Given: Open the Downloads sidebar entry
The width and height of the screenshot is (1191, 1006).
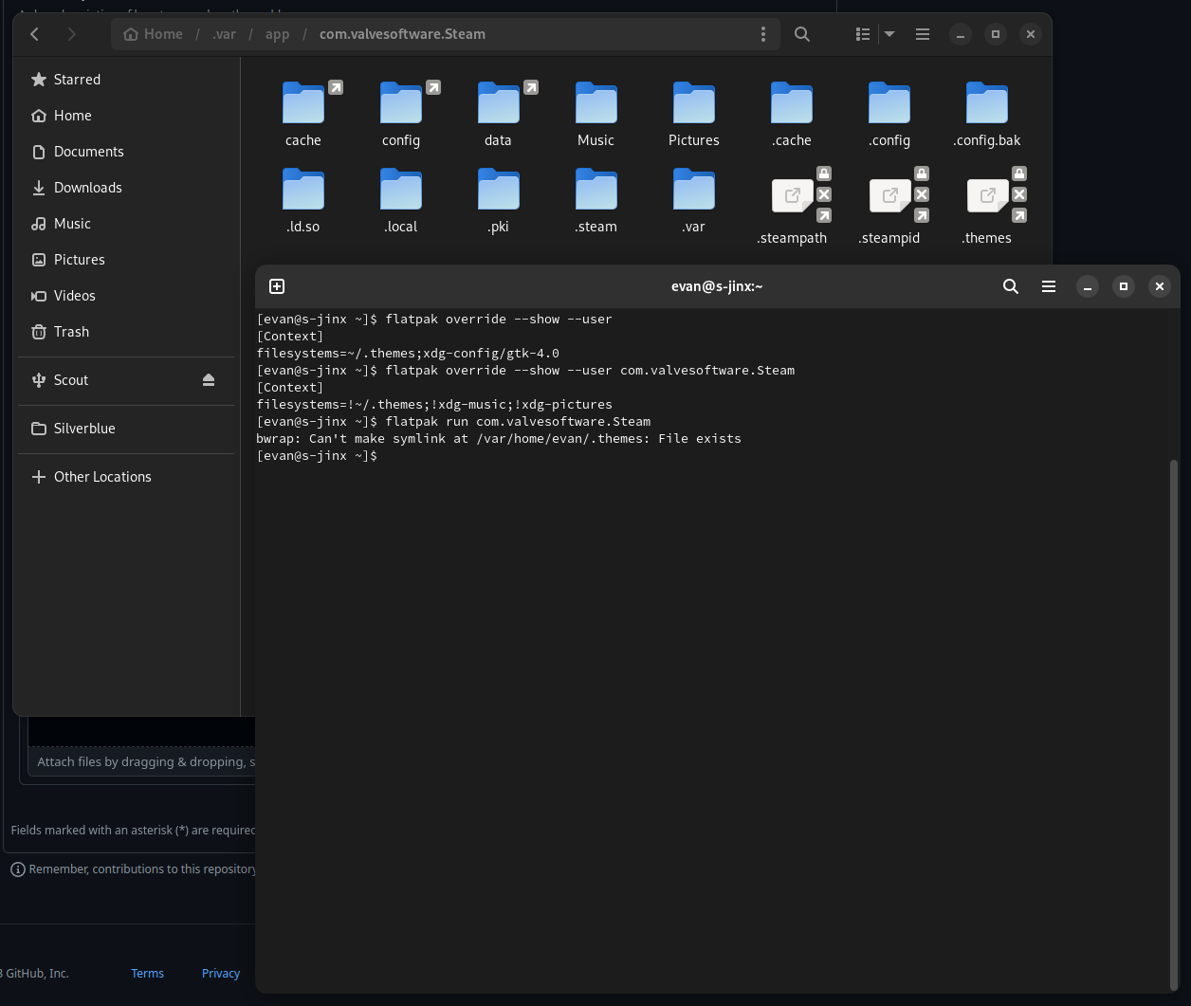Looking at the screenshot, I should (85, 187).
